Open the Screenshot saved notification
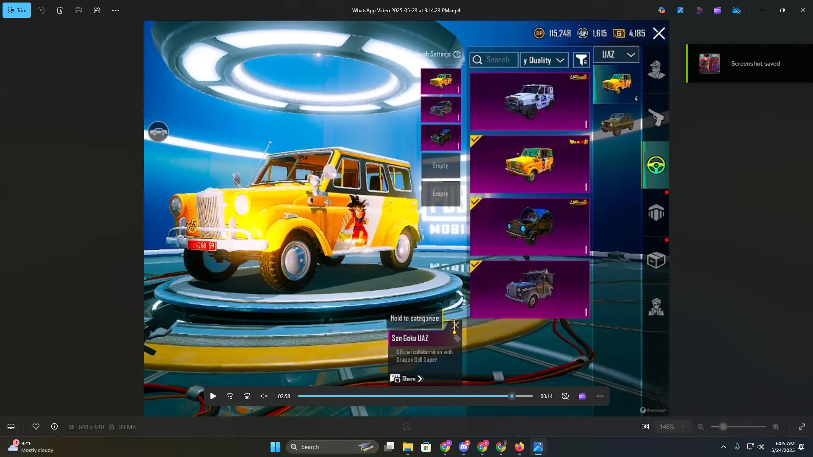813x457 pixels. click(x=750, y=63)
